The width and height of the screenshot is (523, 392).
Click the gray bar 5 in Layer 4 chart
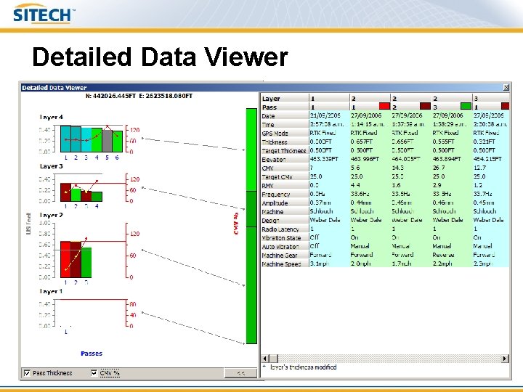107,141
